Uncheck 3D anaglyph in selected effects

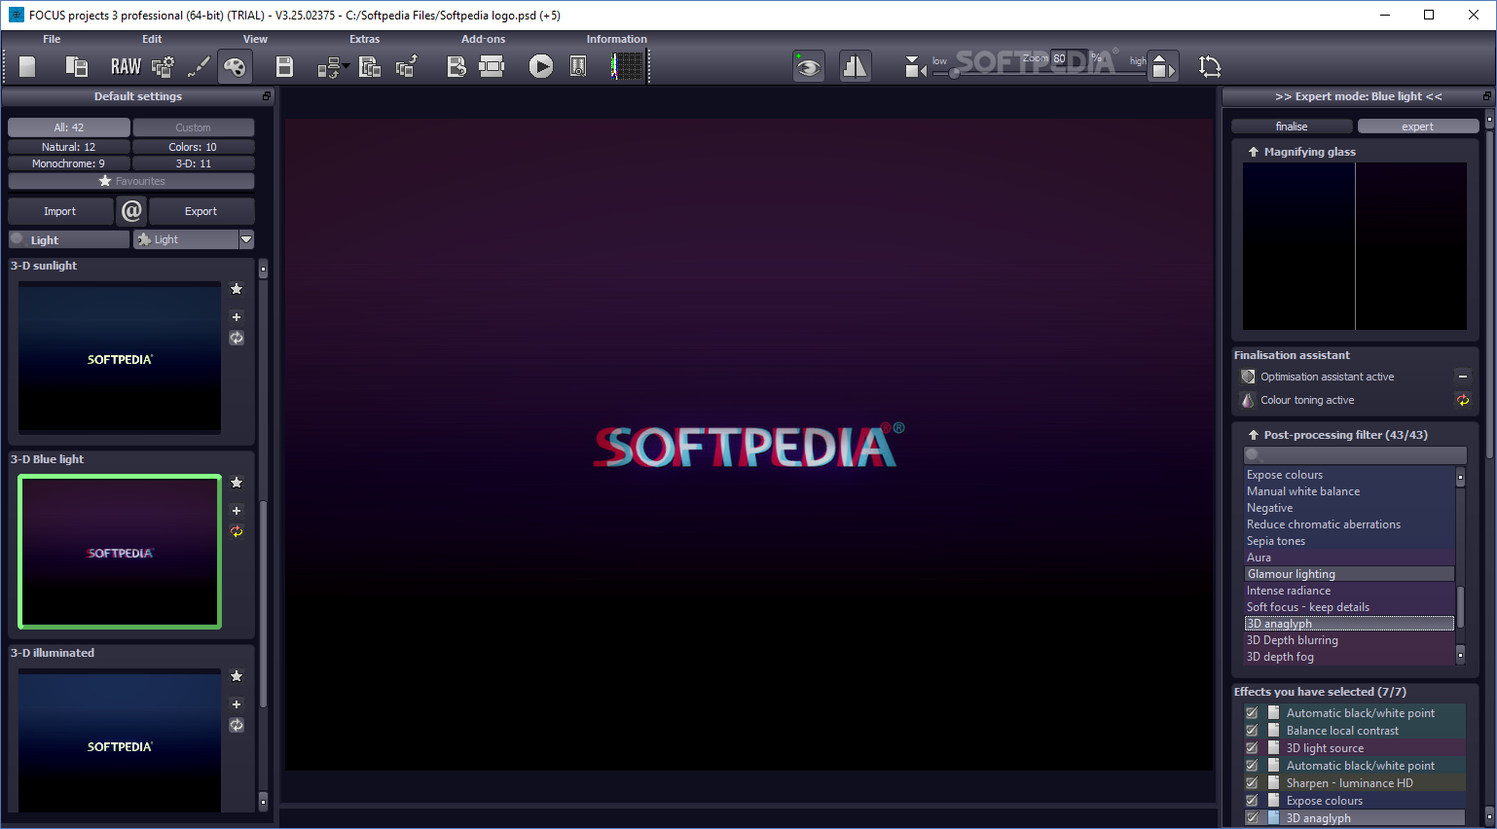pos(1252,818)
